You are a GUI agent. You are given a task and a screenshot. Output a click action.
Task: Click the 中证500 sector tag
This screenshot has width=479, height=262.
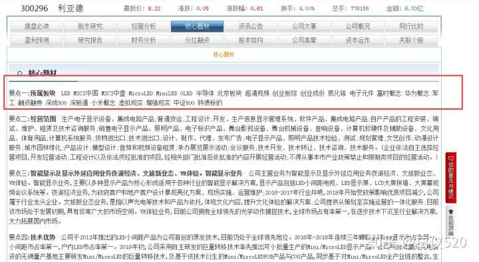point(184,103)
